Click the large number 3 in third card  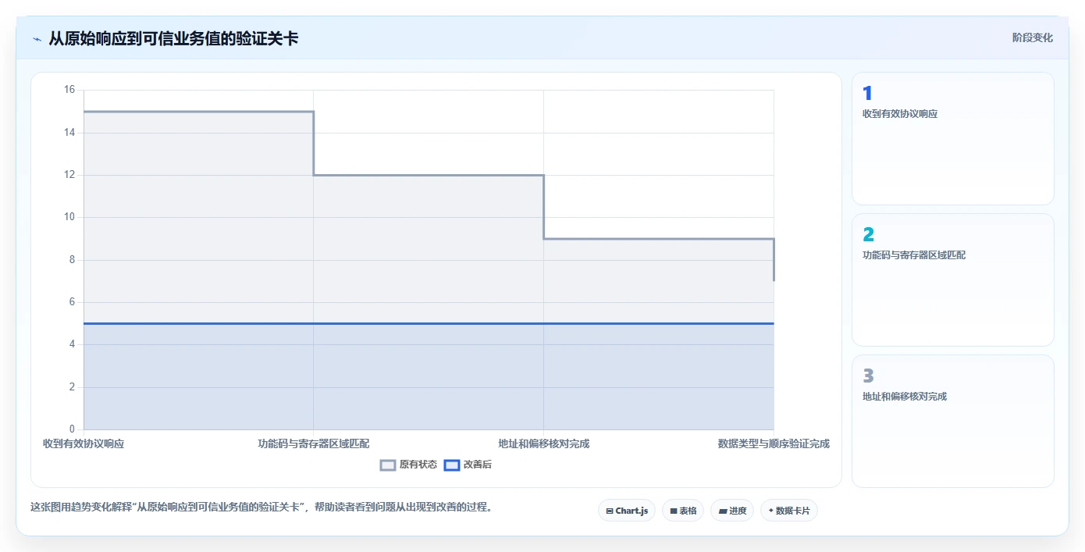coord(868,376)
